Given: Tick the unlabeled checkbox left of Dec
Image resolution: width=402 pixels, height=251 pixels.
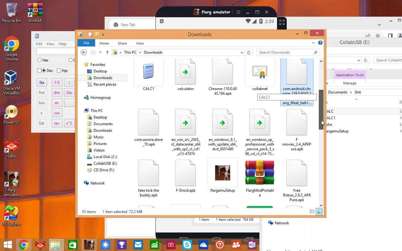Looking at the screenshot, I should click(x=39, y=71).
